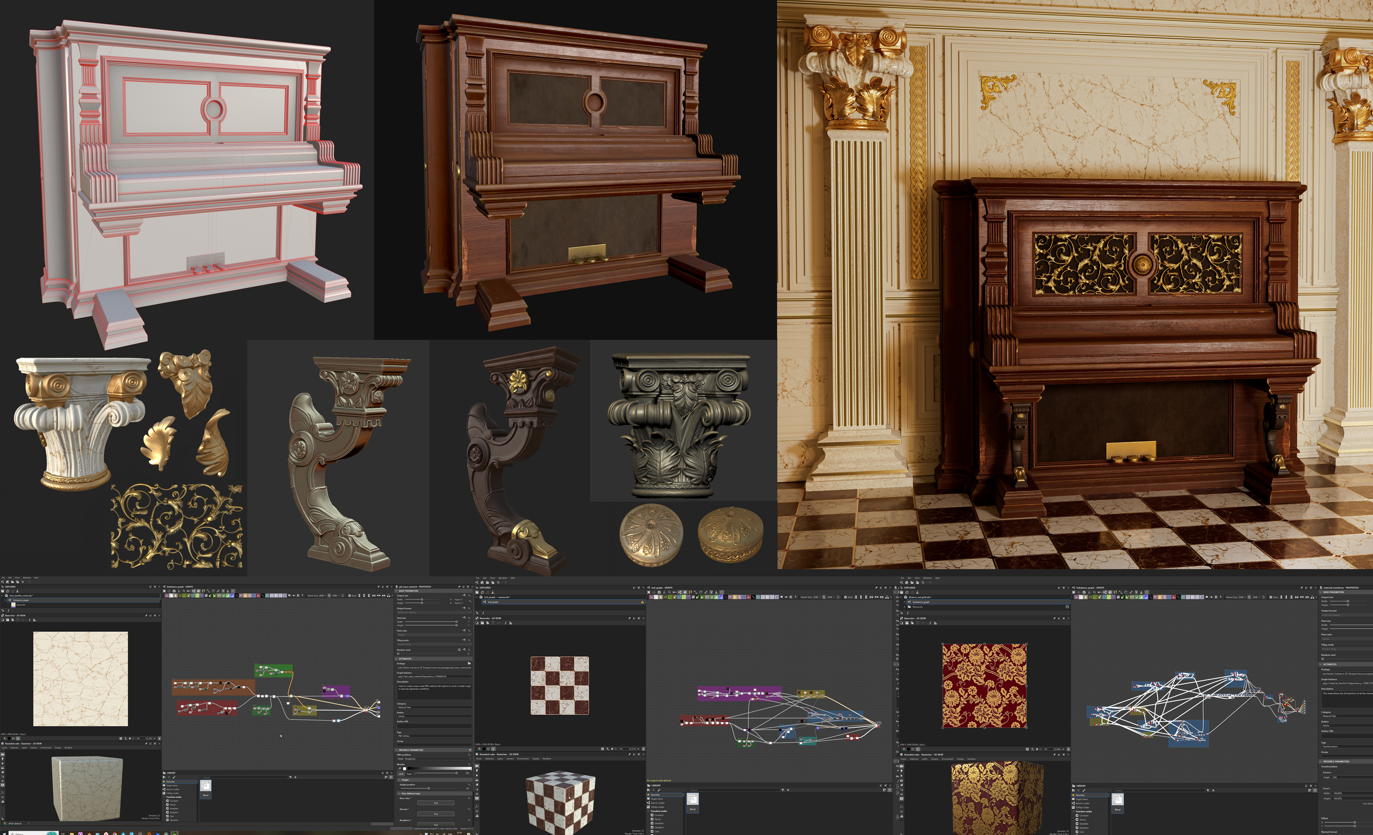Image resolution: width=1373 pixels, height=835 pixels.
Task: Select Blend thumbnail in flowers_red_gold Library
Action: [x=1118, y=803]
